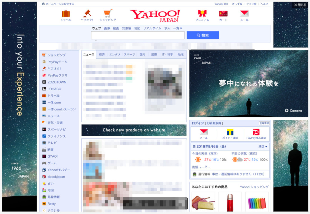The height and width of the screenshot is (214, 310).
Task: Open the Yahoo! BB link at top
Action: pyautogui.click(x=221, y=4)
